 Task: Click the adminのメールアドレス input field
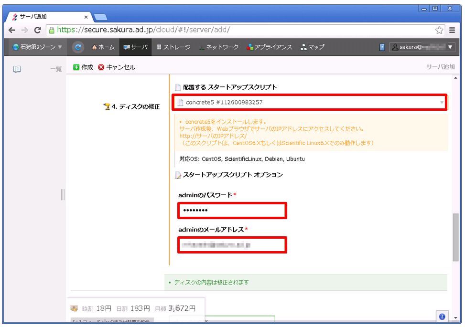click(x=232, y=245)
